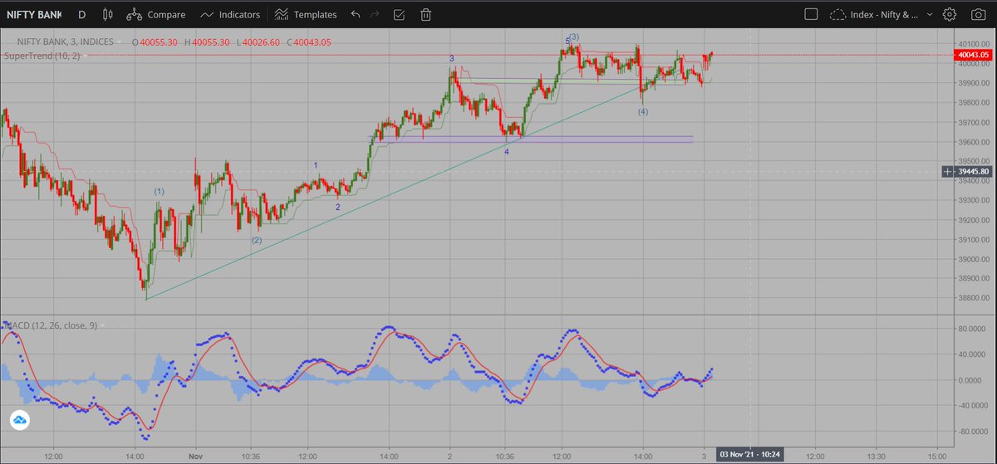The width and height of the screenshot is (997, 464).
Task: Click the date label 03 Nov '21 - 10:24
Action: (749, 456)
